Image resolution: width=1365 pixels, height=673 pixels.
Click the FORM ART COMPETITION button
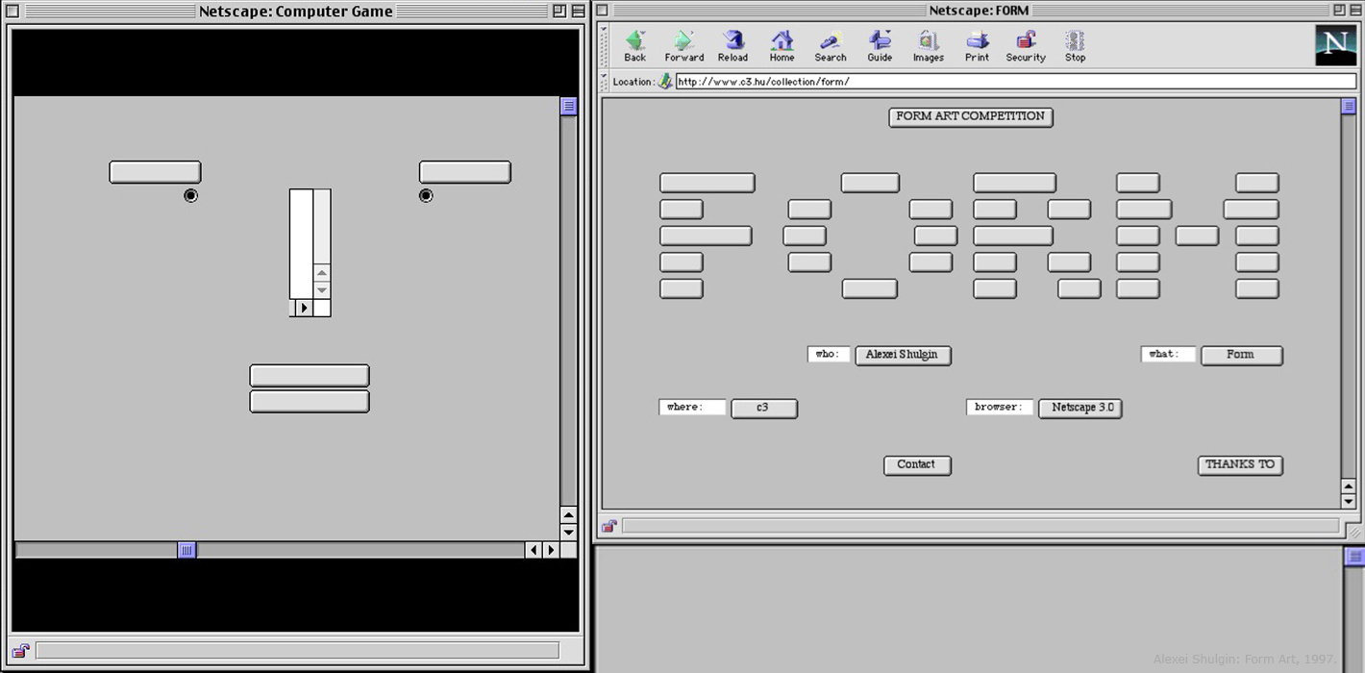(970, 117)
